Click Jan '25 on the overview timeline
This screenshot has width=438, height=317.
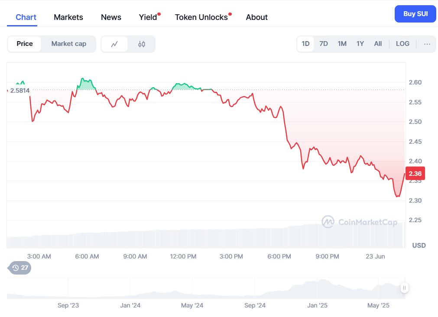click(317, 305)
